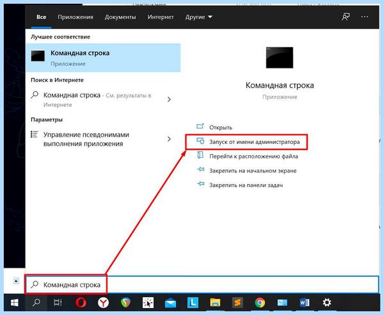Select Командная строка best match result
Image resolution: width=384 pixels, height=315 pixels.
(x=103, y=58)
